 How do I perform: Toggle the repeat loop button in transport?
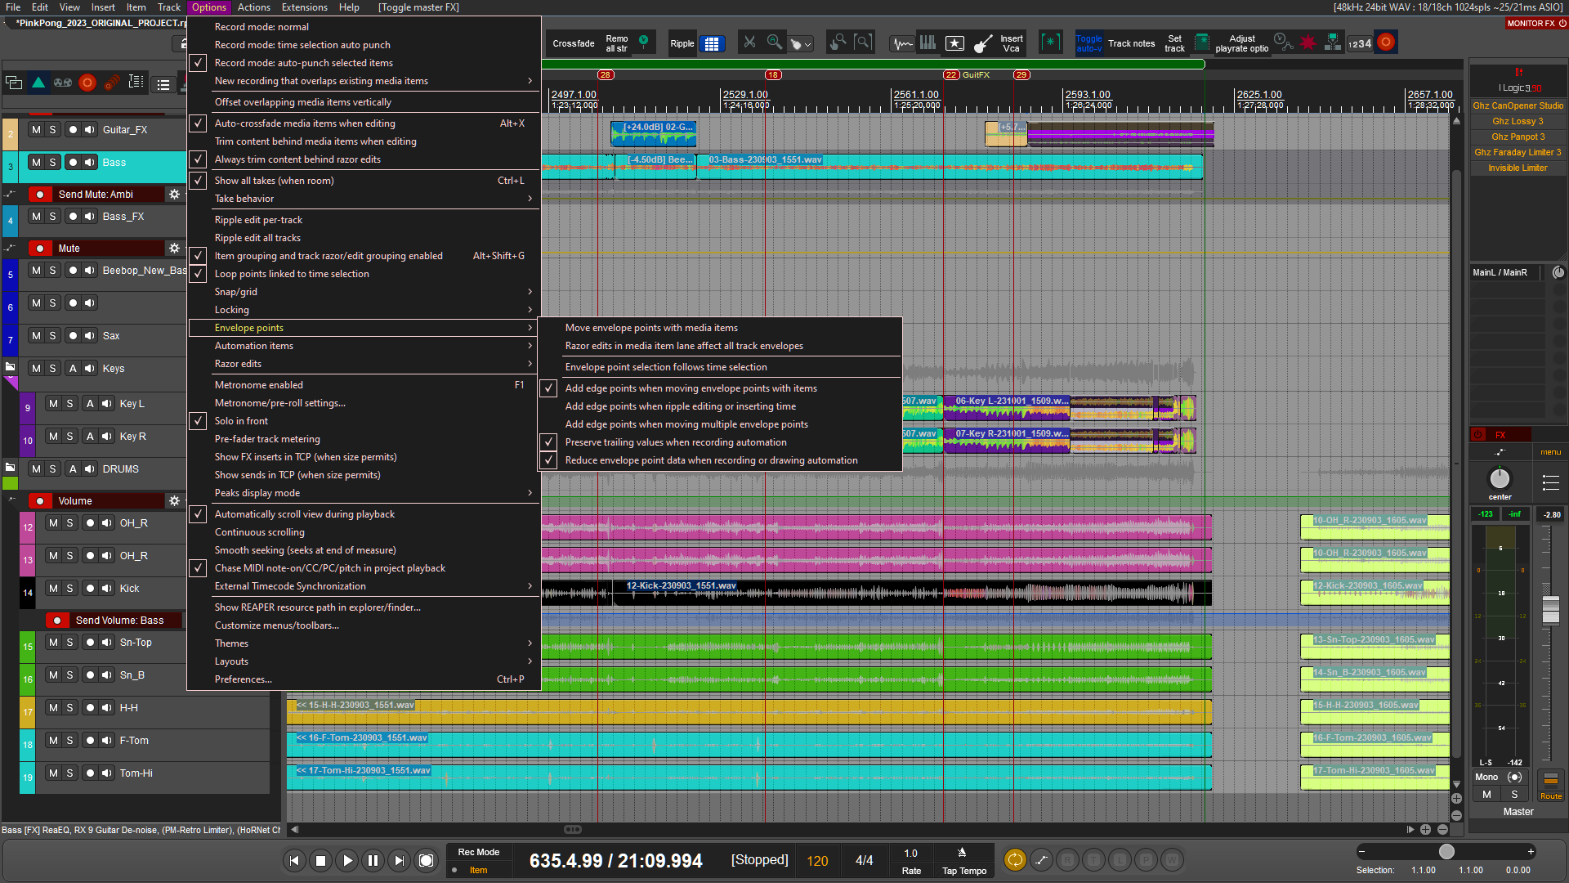coord(1014,859)
